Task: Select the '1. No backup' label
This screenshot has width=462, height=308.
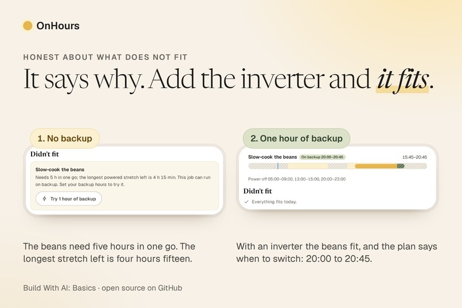Action: pos(65,138)
